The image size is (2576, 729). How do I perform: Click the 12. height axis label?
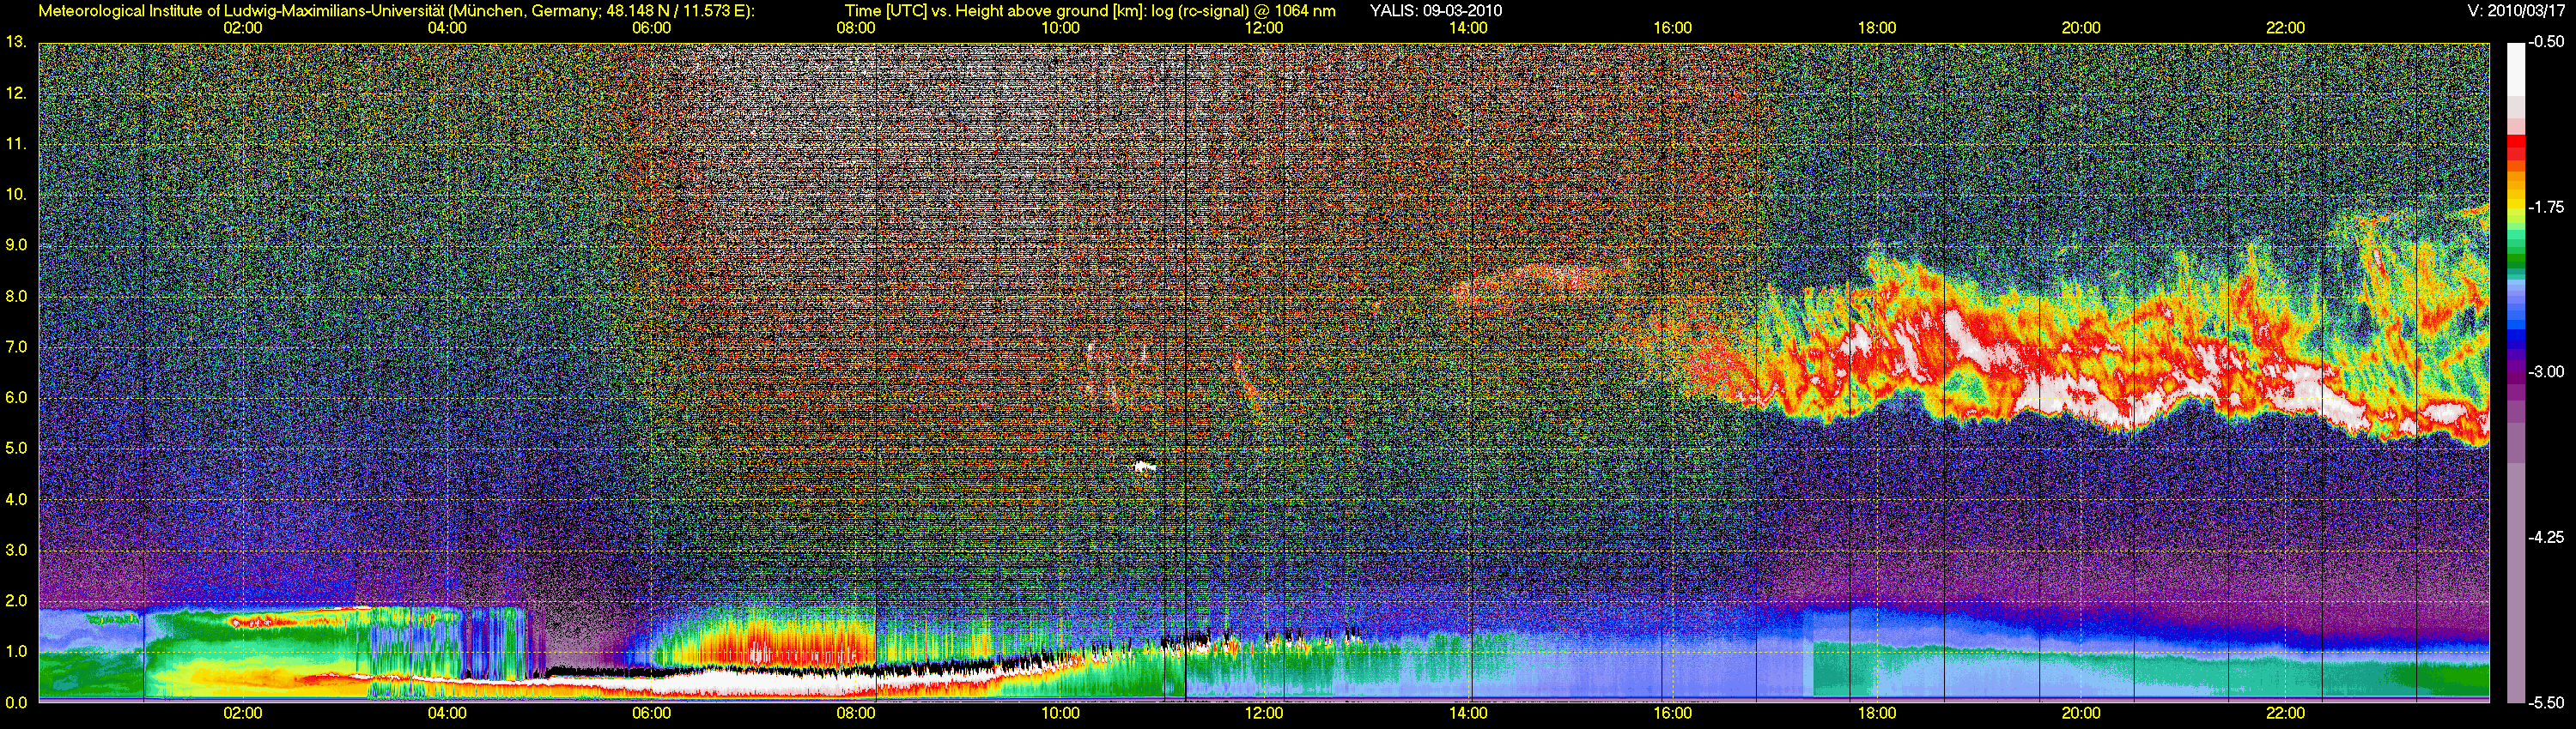click(16, 93)
